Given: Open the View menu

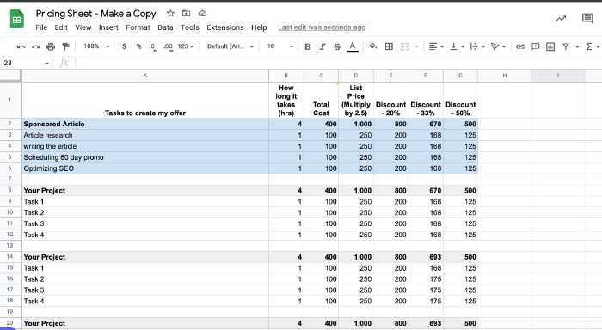Looking at the screenshot, I should click(83, 27).
